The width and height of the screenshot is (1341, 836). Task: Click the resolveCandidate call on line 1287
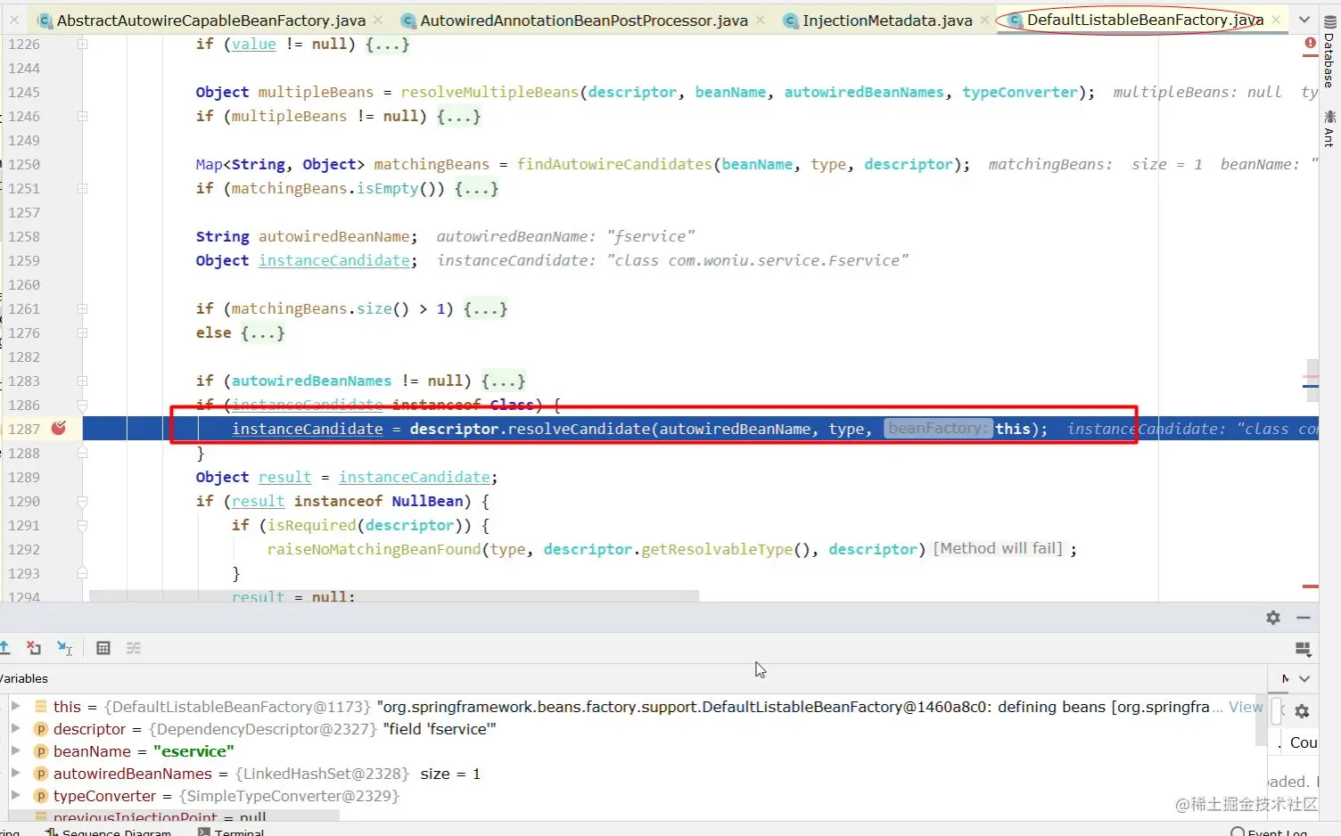click(x=579, y=429)
